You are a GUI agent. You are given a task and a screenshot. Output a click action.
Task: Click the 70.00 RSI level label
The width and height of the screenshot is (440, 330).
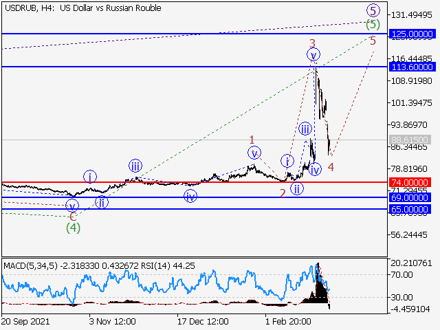[401, 274]
